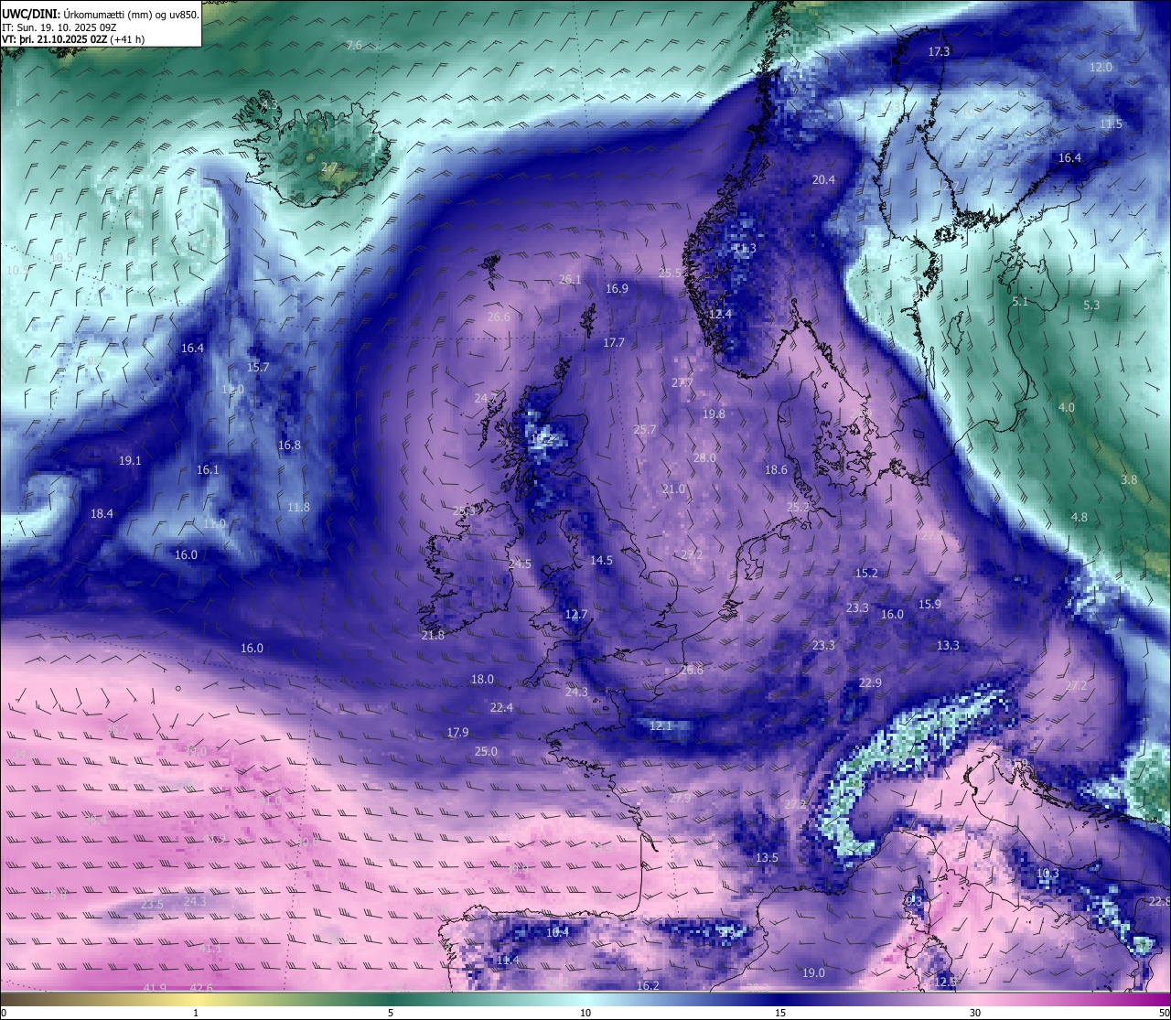The width and height of the screenshot is (1171, 1020).
Task: Click the 17.9 value label
Action: [x=457, y=732]
